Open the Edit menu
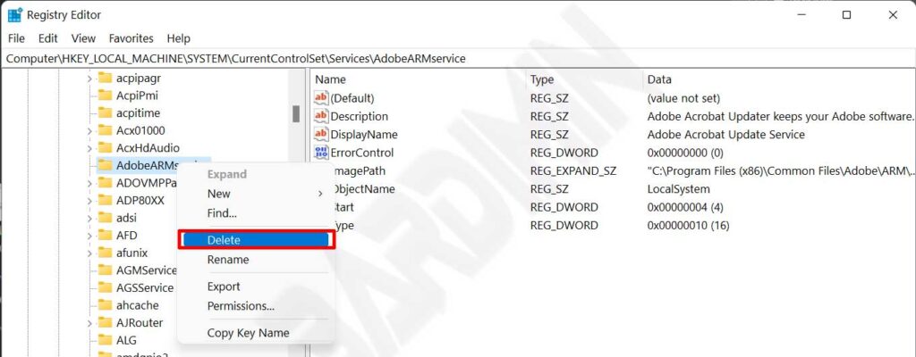The height and width of the screenshot is (357, 916). click(48, 38)
